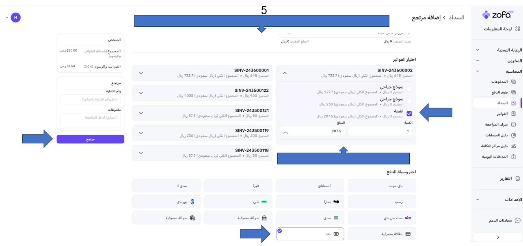Screen dimensions: 523x246
Task: Click the journal entries icon
Action: 513,157
